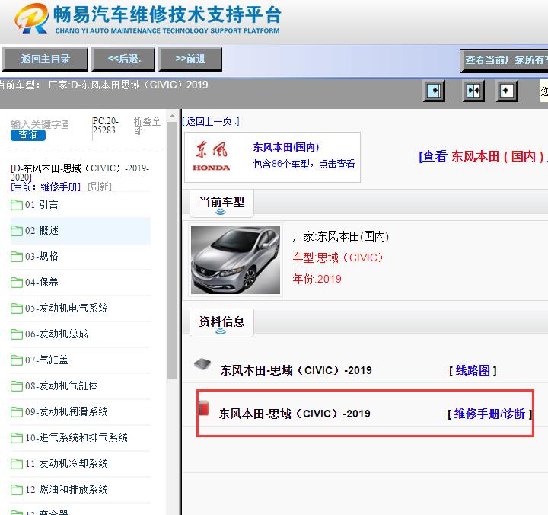
Task: Open 东风本田(国内) brand link
Action: pos(286,147)
